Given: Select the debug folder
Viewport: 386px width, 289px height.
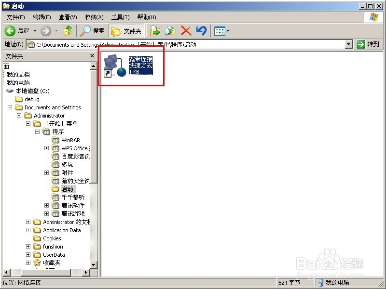Looking at the screenshot, I should point(32,99).
